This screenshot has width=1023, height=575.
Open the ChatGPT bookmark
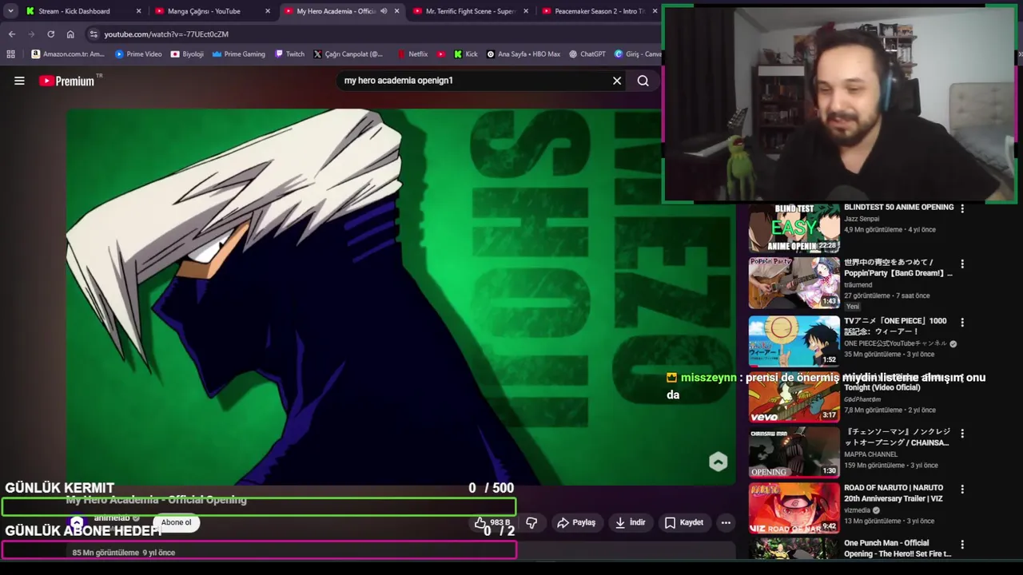click(x=587, y=54)
